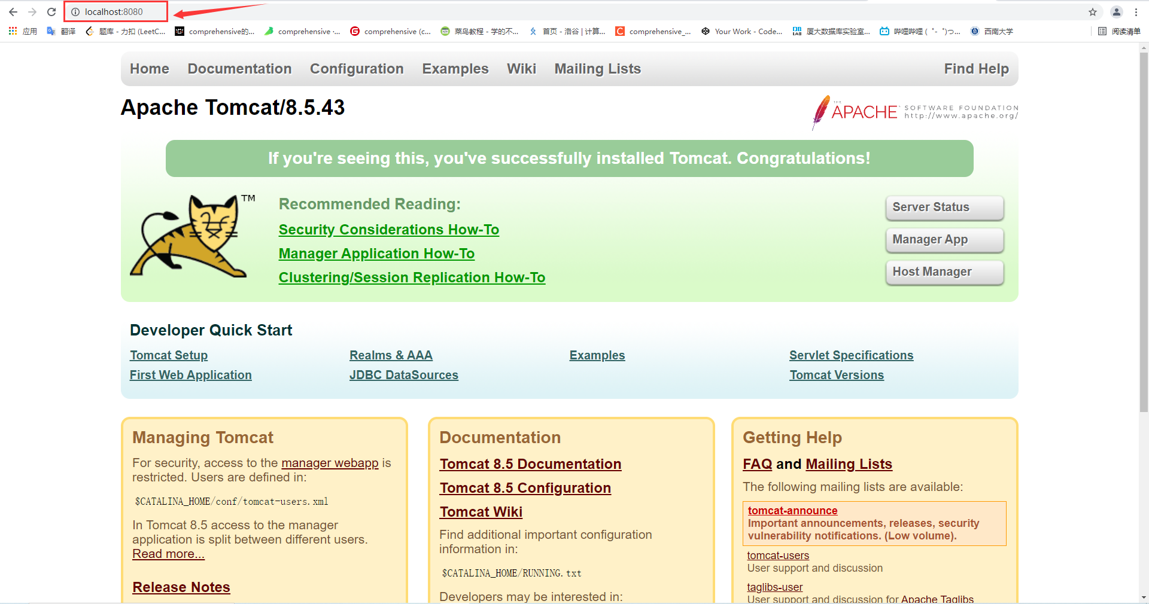The image size is (1149, 604).
Task: Open the 'comprehensive (c...' bookmark
Action: point(391,31)
